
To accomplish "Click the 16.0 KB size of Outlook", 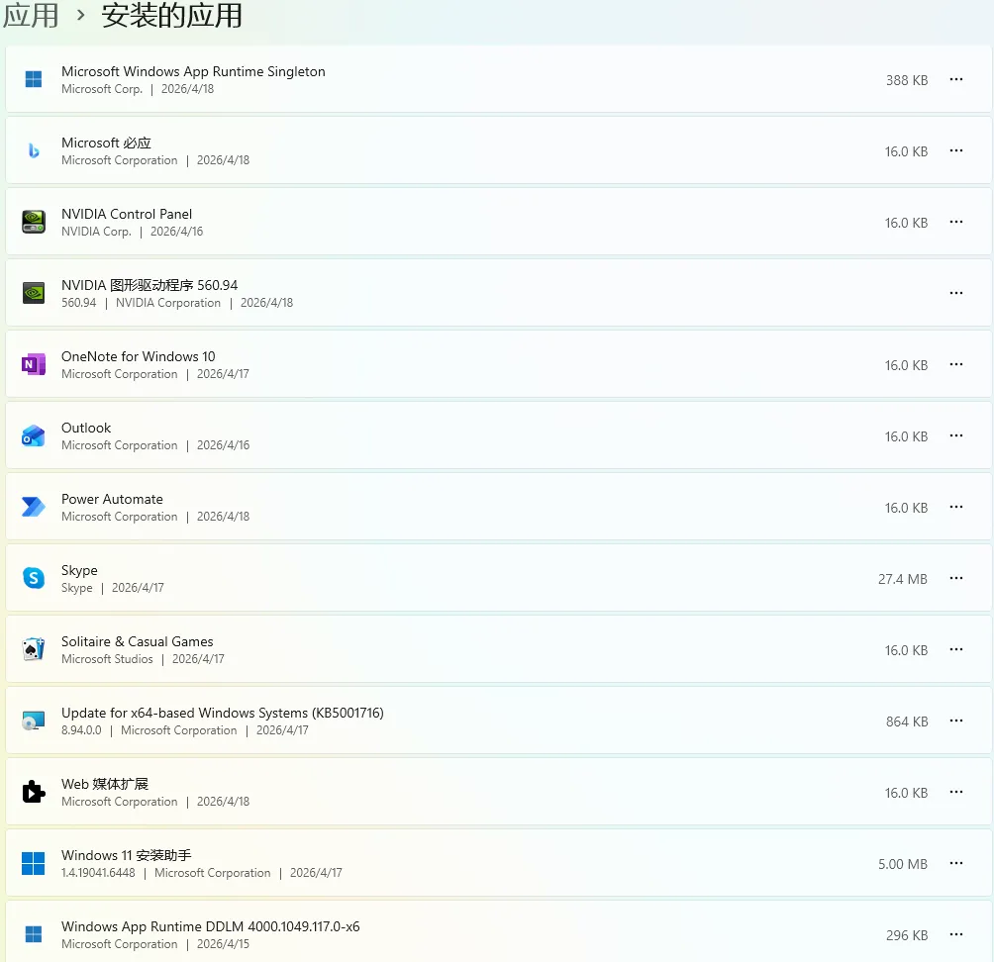I will (x=907, y=436).
